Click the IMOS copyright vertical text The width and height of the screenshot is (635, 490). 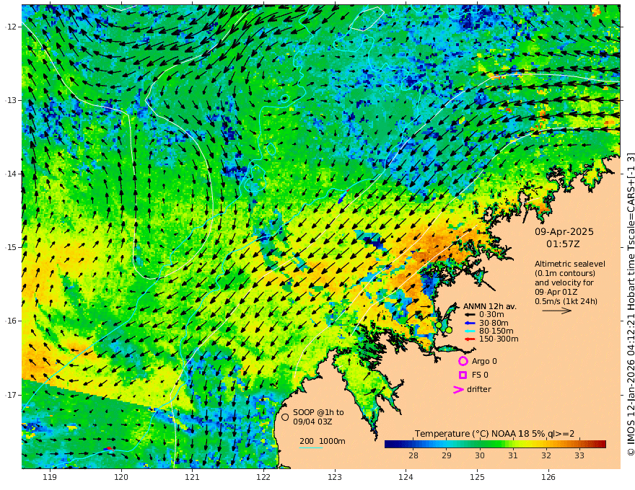630,304
